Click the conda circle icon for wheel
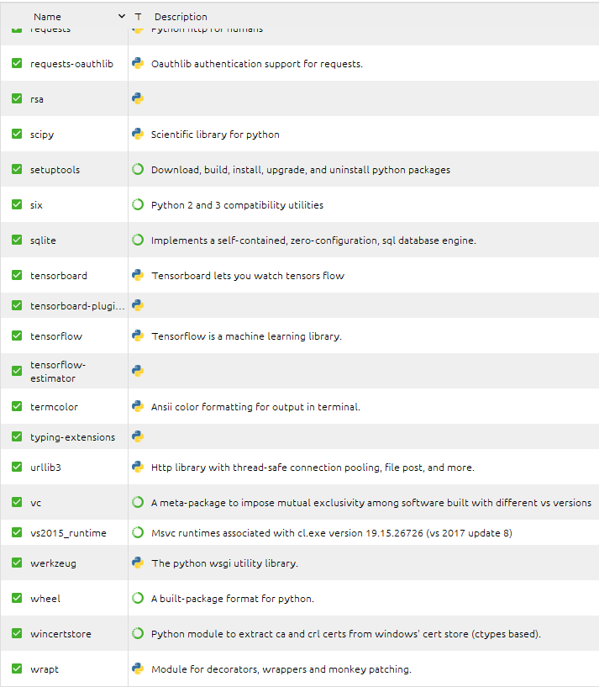599x687 pixels. 138,598
